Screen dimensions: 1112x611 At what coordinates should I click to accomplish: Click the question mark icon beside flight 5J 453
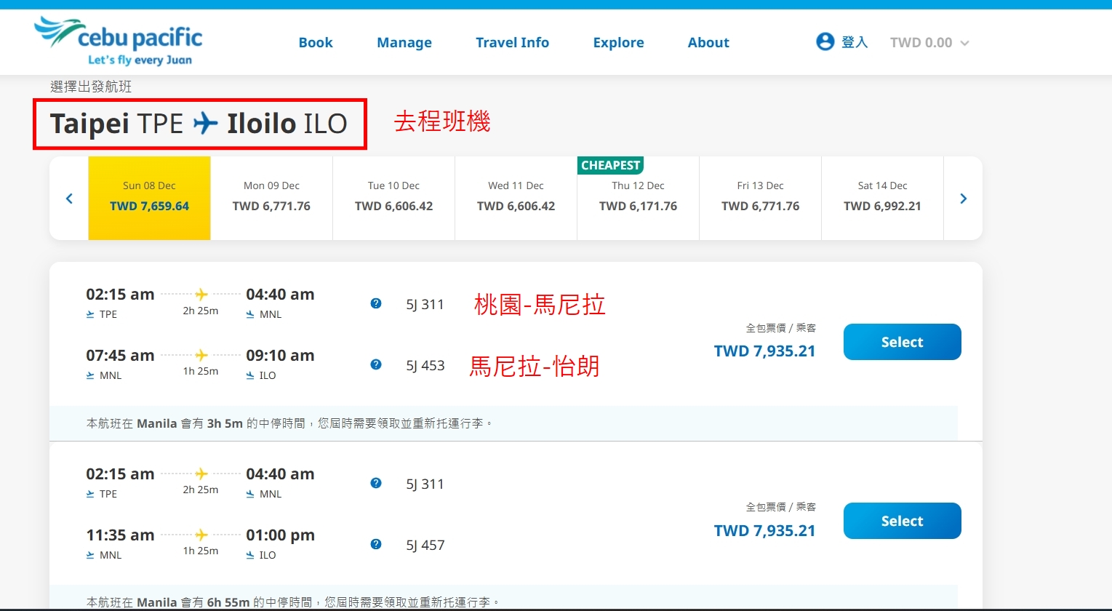click(376, 364)
